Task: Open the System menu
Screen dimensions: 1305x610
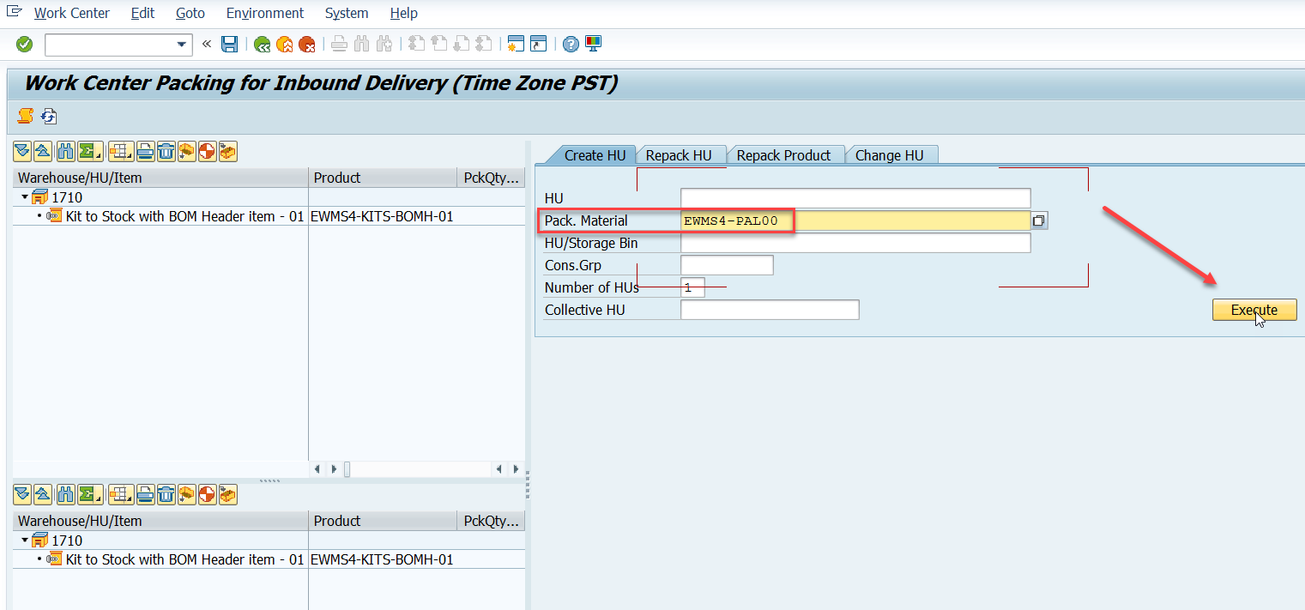Action: [347, 13]
